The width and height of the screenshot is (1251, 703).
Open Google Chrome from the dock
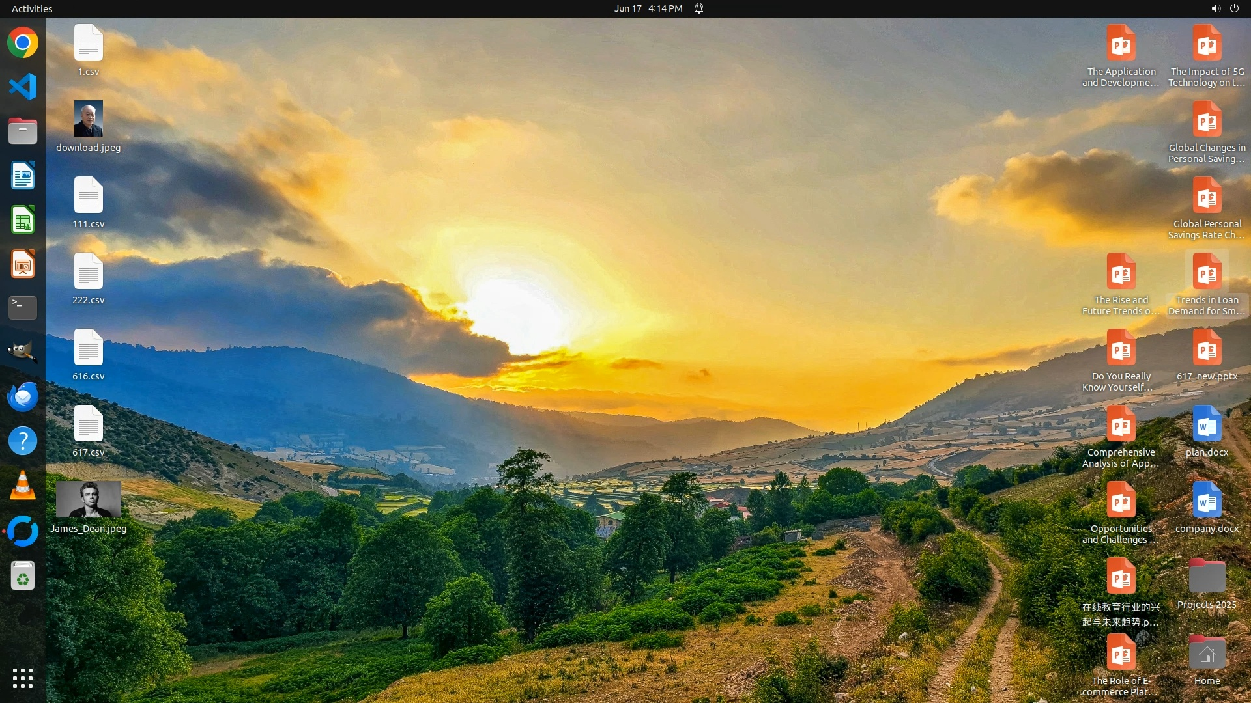pos(23,43)
